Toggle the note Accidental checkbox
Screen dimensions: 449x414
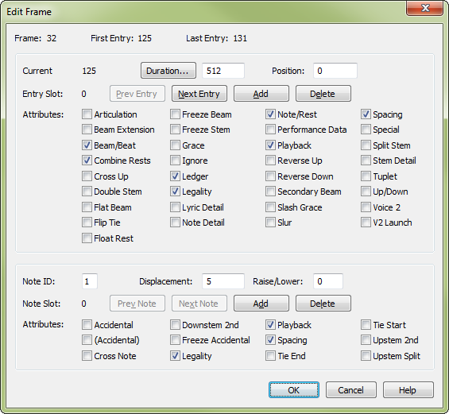87,325
